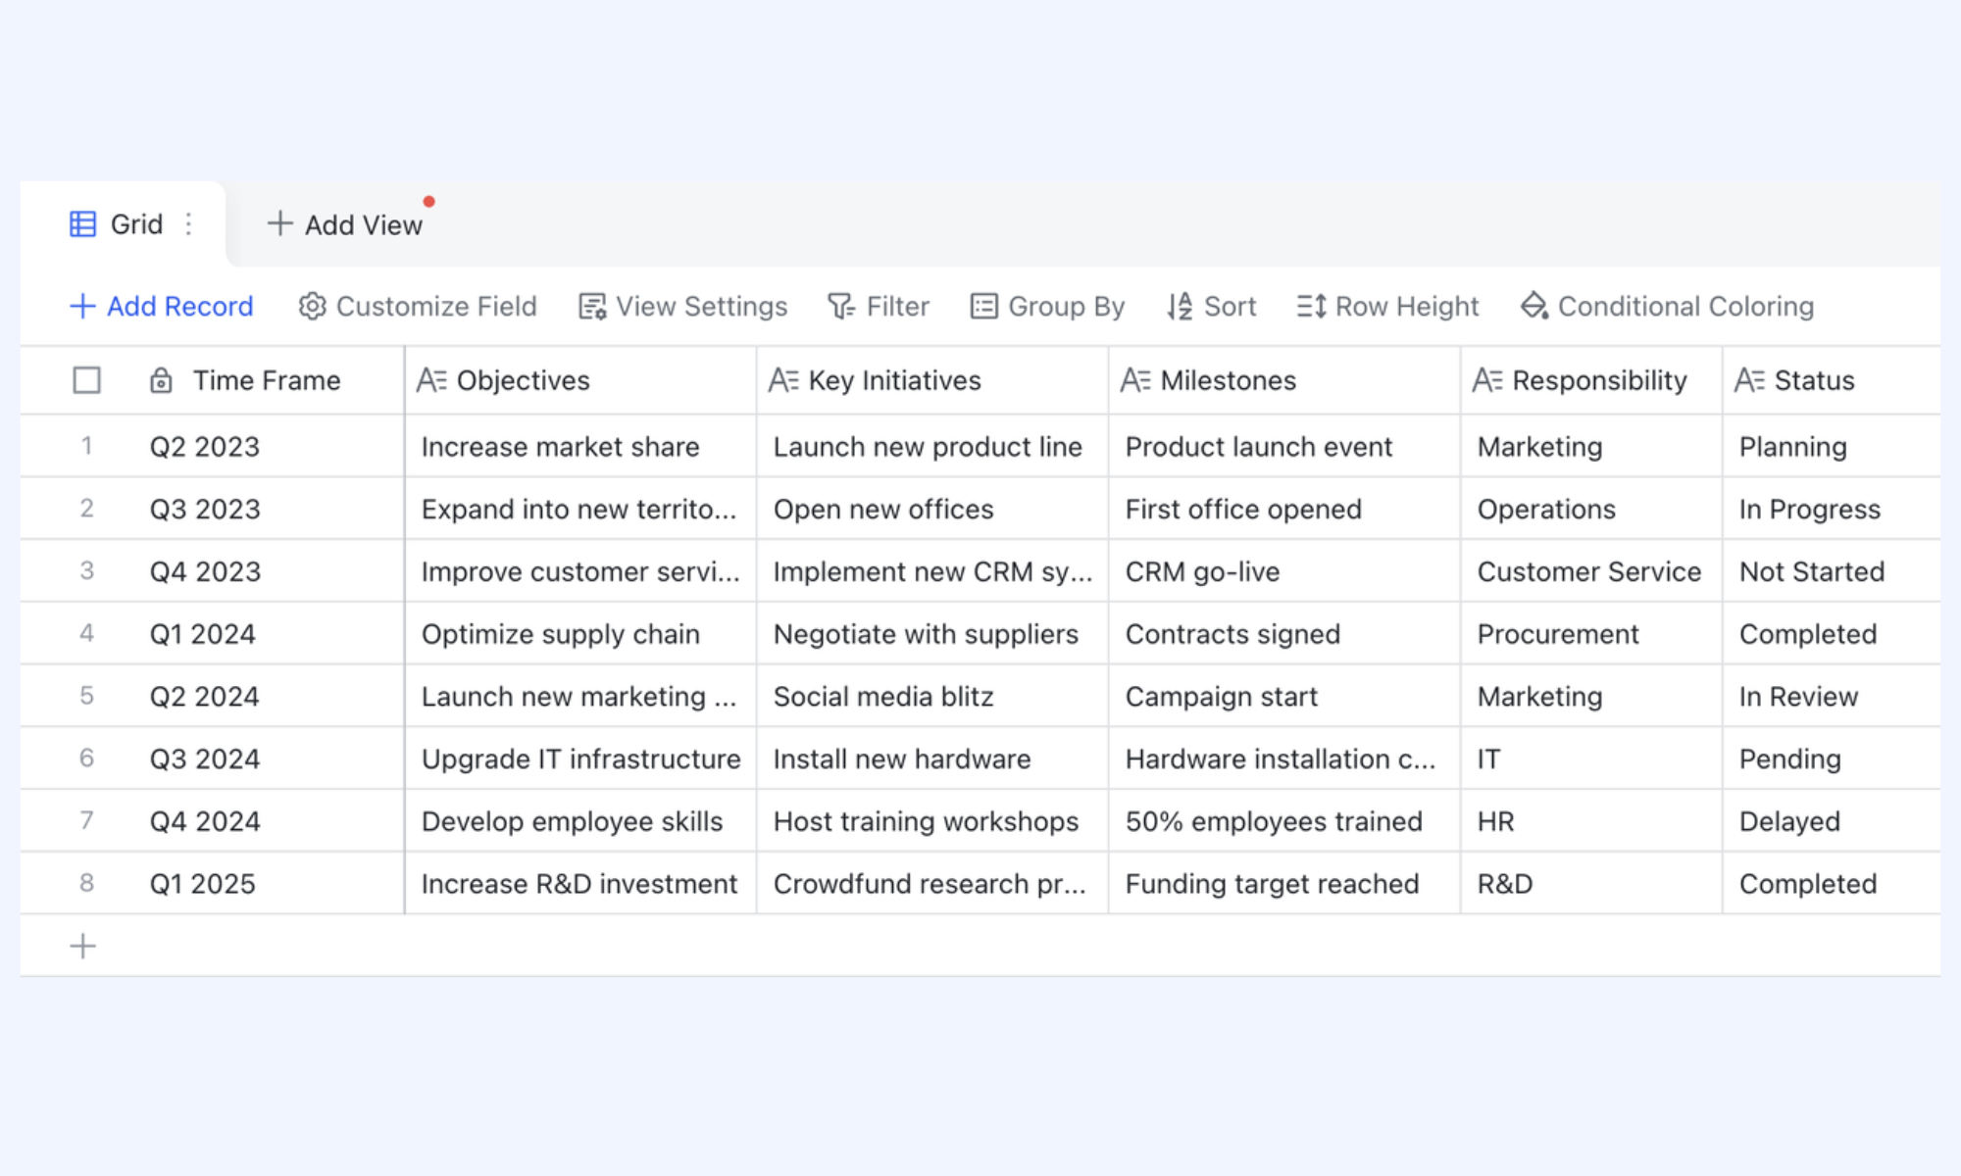The image size is (1961, 1176).
Task: Click the Add Record button
Action: (x=162, y=307)
